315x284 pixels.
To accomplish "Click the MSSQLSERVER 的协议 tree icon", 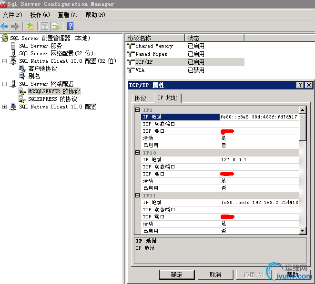I will pos(22,91).
